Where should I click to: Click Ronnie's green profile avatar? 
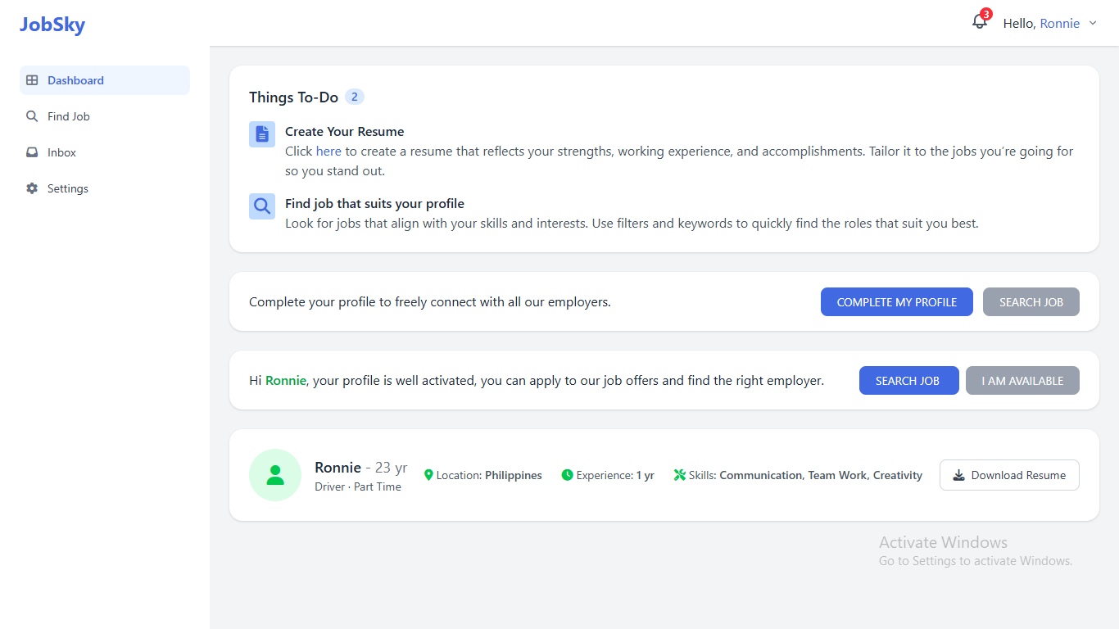275,475
